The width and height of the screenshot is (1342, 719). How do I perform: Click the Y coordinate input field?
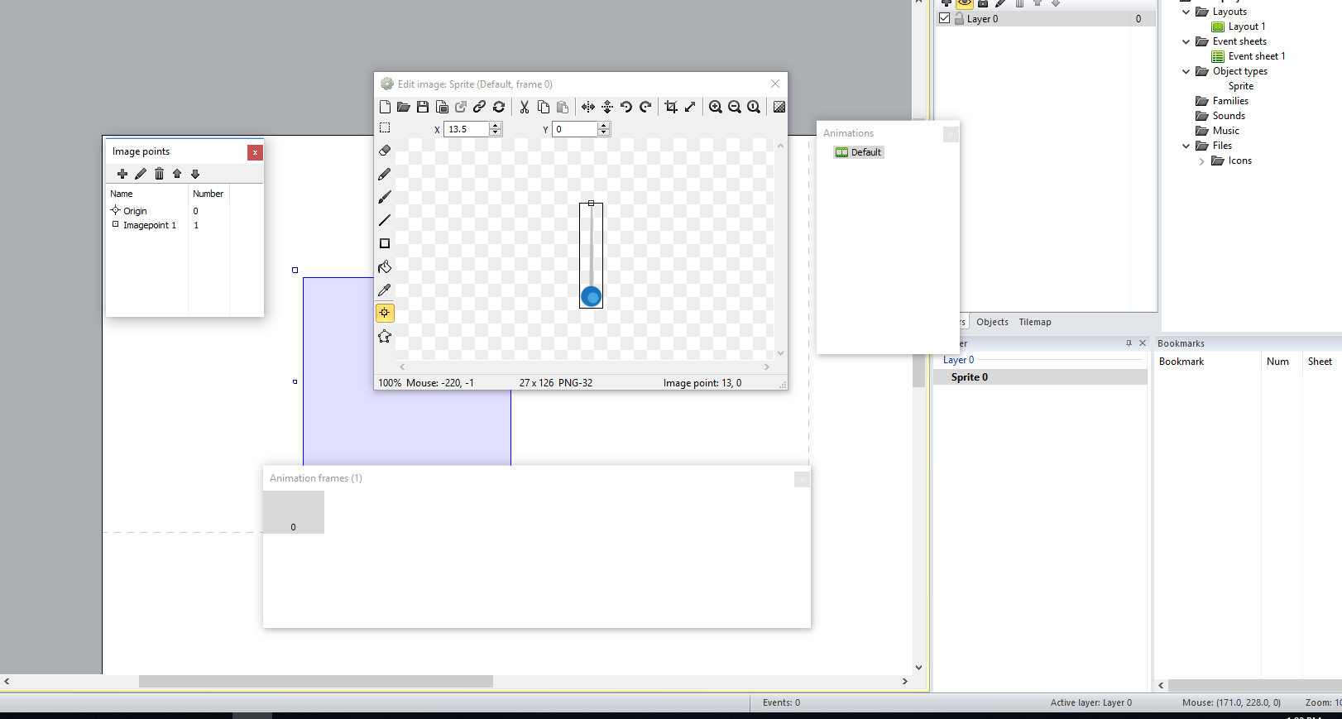point(575,129)
